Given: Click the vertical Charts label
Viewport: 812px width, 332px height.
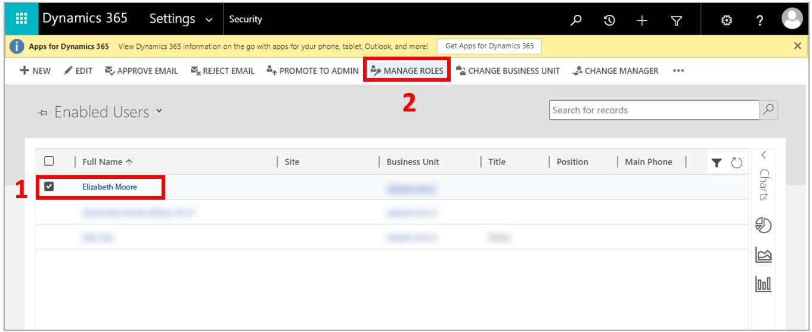Looking at the screenshot, I should point(764,185).
